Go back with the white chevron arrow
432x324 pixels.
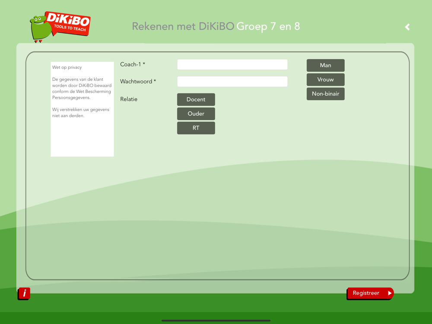pos(407,27)
